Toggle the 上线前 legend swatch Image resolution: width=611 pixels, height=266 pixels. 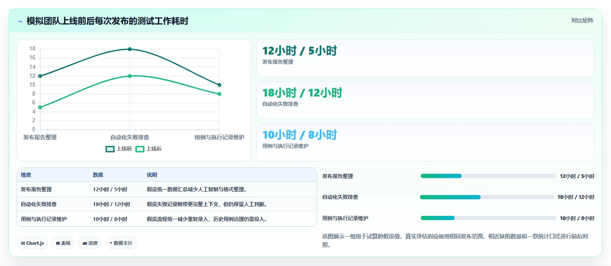point(110,149)
